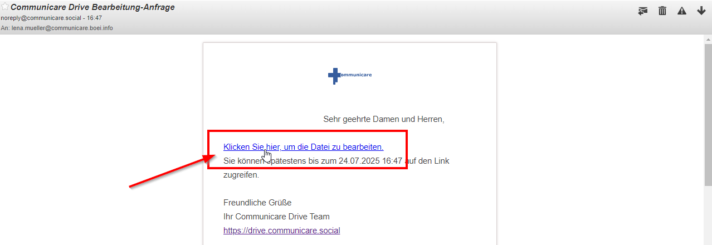The height and width of the screenshot is (245, 712).
Task: Open the drive.communicare.social link
Action: pyautogui.click(x=281, y=231)
